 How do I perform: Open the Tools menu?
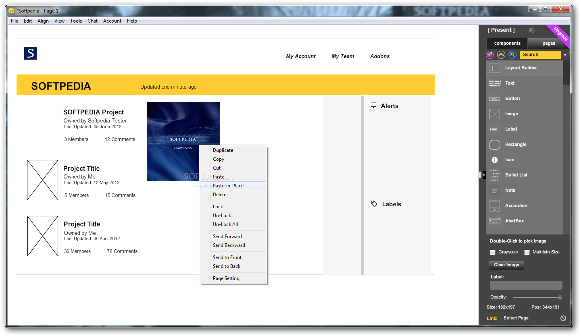coord(76,21)
